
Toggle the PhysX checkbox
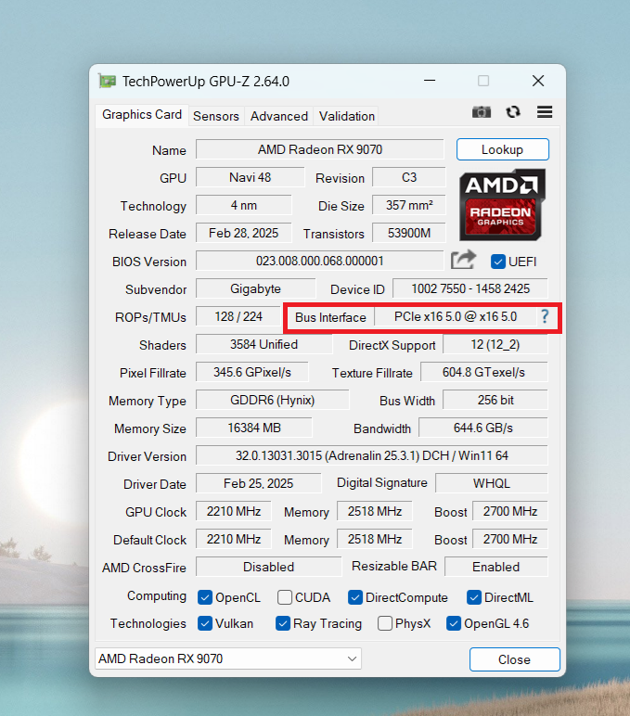385,623
